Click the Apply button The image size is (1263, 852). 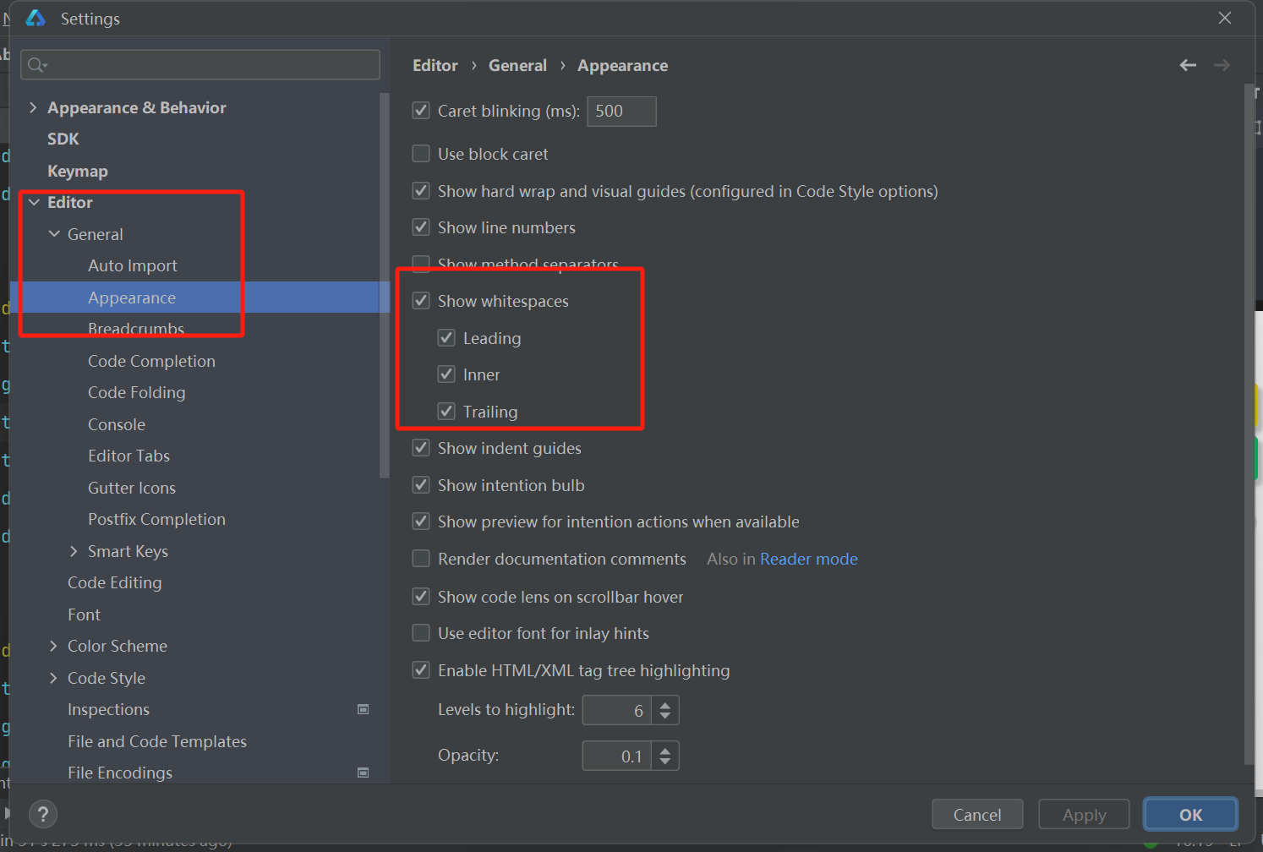(x=1084, y=815)
